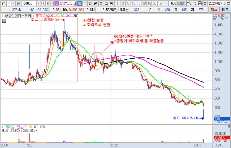The width and height of the screenshot is (231, 148).
Task: Switch to the monthly 월 chart period
Action: (x=90, y=3)
